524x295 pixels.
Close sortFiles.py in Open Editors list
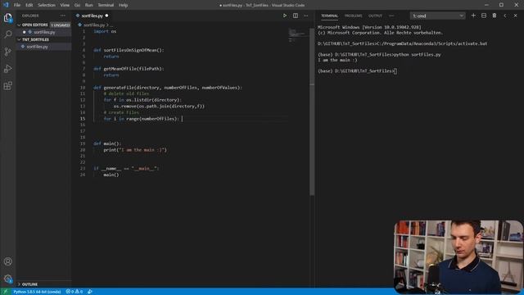point(24,32)
